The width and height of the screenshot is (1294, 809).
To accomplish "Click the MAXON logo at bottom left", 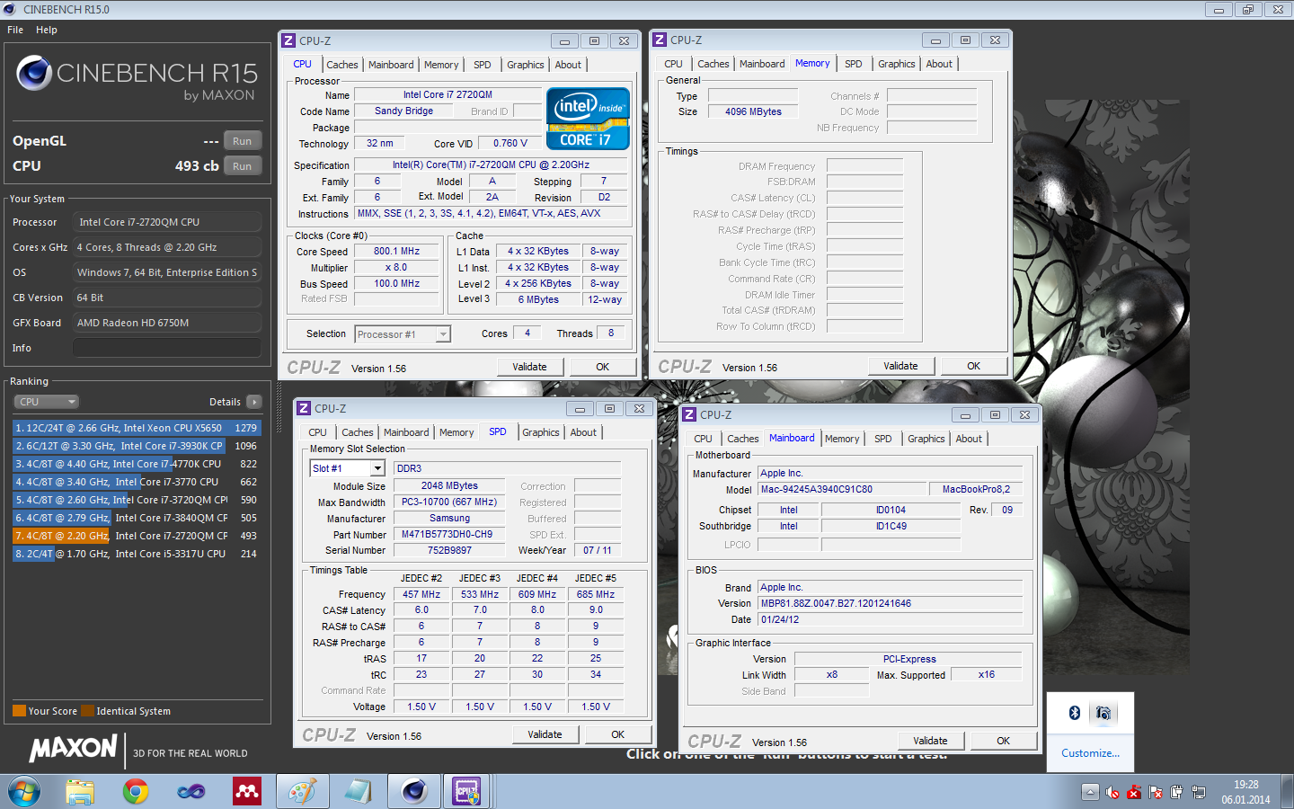I will 73,748.
